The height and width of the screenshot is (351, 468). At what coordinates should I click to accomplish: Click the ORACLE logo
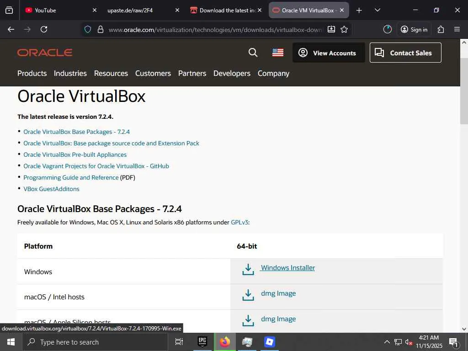(45, 53)
